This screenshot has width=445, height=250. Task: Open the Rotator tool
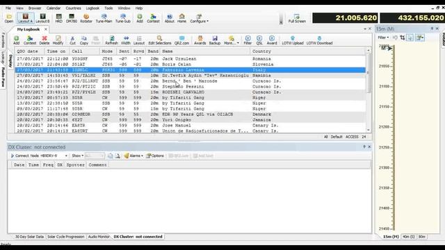(x=86, y=19)
